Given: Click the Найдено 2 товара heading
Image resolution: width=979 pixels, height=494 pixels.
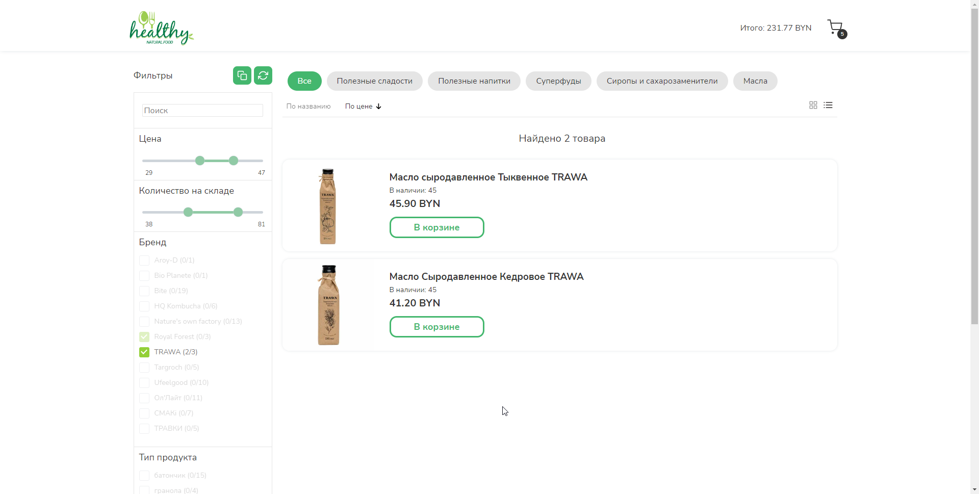Looking at the screenshot, I should [x=562, y=139].
